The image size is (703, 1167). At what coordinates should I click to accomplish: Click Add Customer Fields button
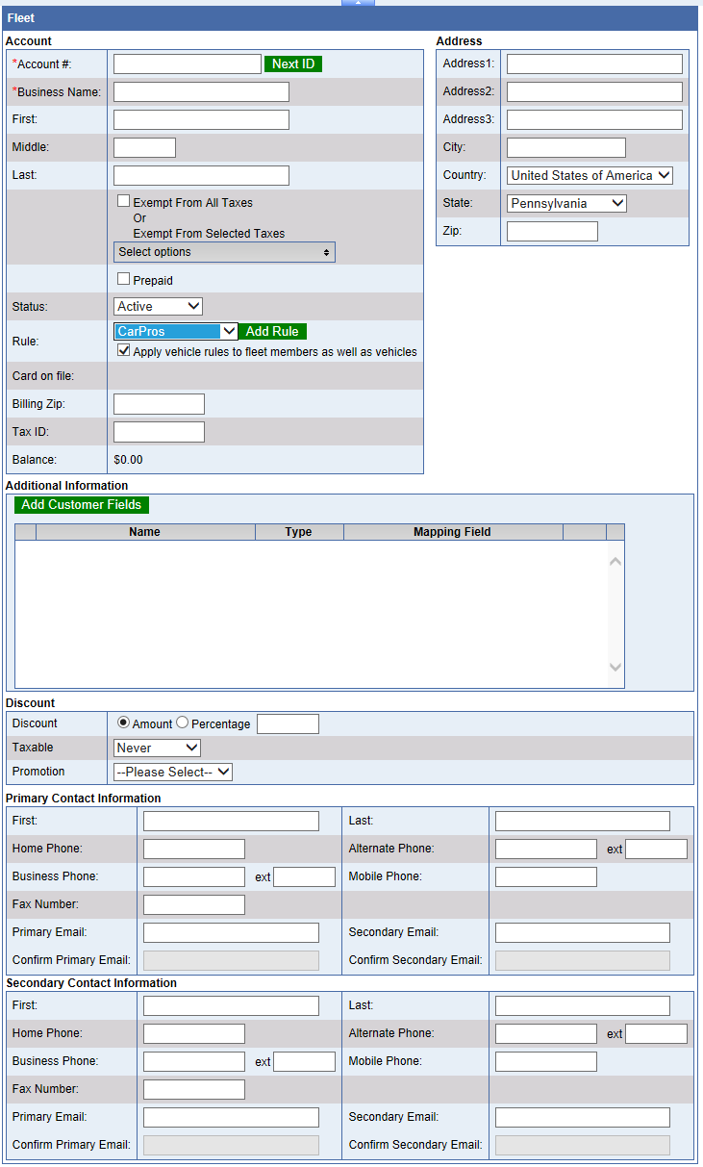(x=82, y=505)
